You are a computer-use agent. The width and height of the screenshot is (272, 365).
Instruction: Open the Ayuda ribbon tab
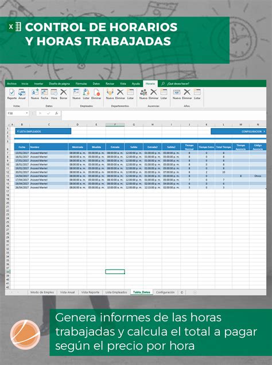135,84
